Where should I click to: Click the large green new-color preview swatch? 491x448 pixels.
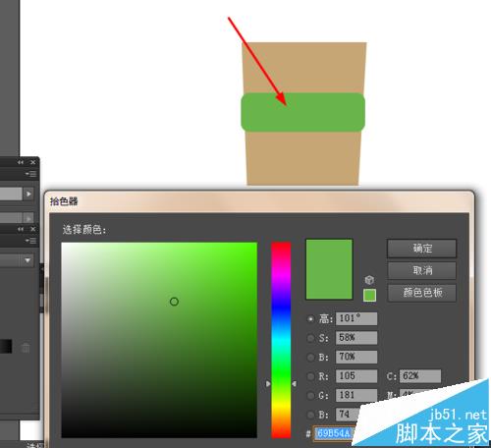coord(329,269)
